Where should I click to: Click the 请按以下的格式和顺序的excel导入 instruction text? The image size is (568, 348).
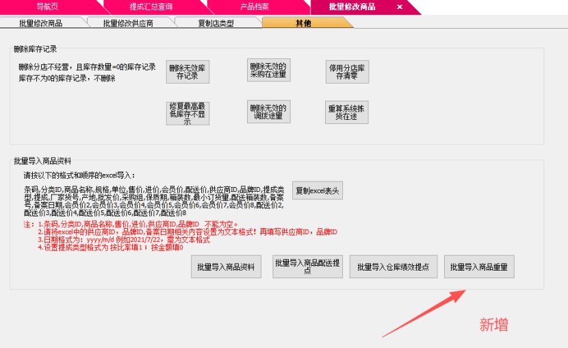coord(79,175)
